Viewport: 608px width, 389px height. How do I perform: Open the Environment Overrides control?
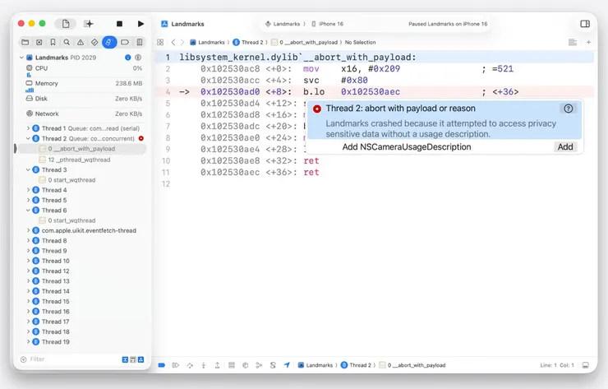273,365
